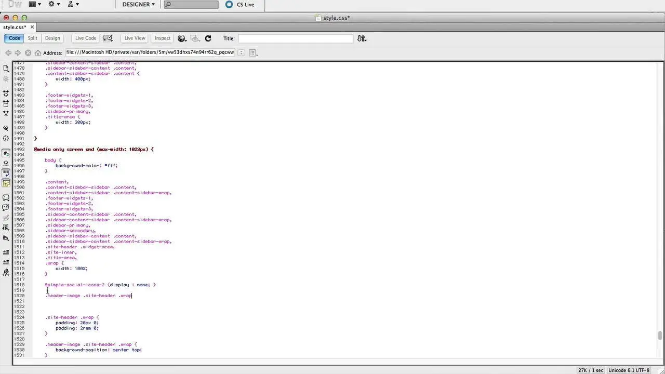Toggle Word Wrap in the coding toolbar
Screen dimensions: 665x374
tap(6, 173)
